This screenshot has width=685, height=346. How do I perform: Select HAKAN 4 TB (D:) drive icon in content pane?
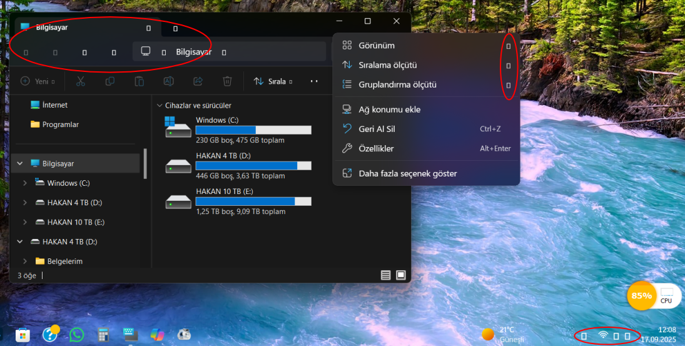click(178, 166)
